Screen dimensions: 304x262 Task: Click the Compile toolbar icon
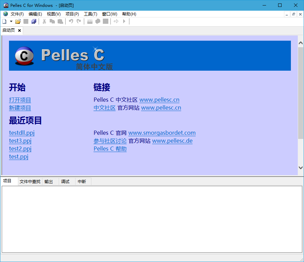pos(90,21)
